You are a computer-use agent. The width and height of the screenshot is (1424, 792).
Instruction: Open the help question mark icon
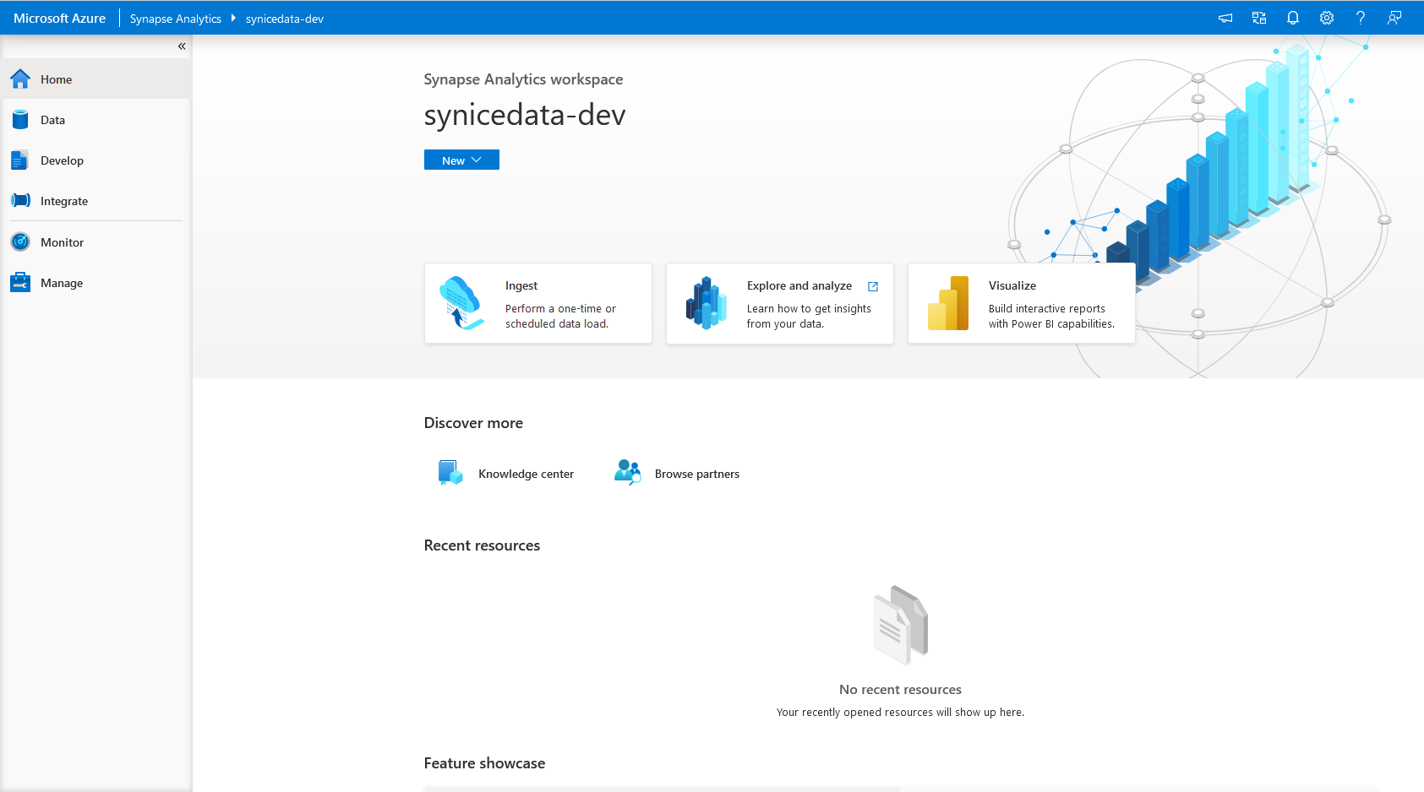(x=1361, y=18)
